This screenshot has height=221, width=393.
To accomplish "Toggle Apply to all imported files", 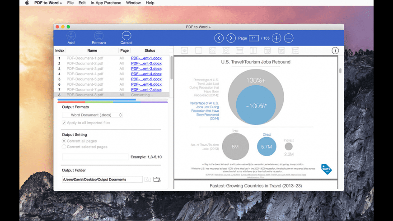I will pyautogui.click(x=64, y=123).
